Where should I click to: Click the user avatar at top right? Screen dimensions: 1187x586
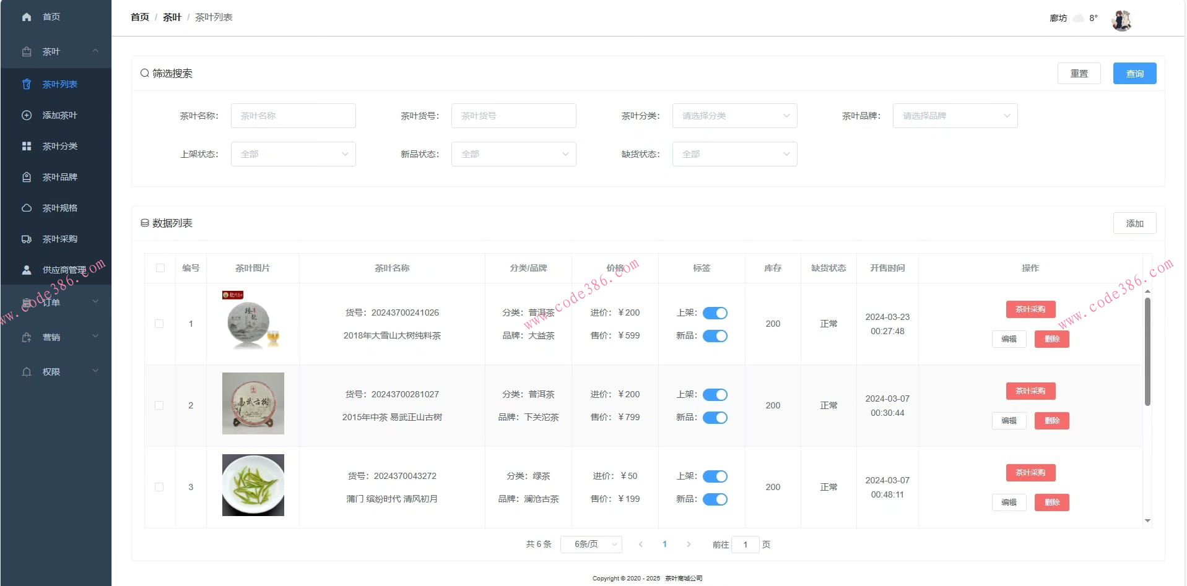(x=1121, y=19)
